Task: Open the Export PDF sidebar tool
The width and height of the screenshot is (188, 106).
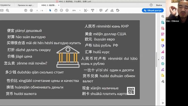Action: [163, 22]
